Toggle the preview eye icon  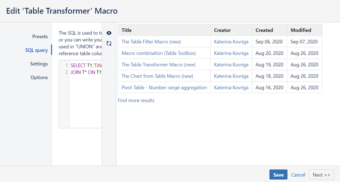109,33
